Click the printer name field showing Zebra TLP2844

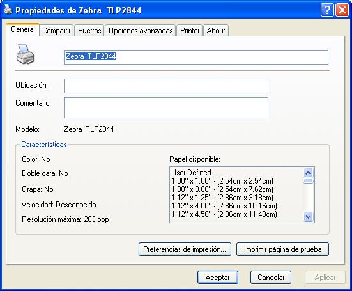[x=196, y=57]
